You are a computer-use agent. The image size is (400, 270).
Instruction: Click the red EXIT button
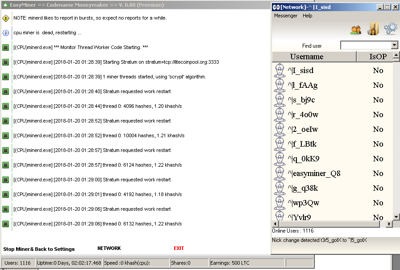point(179,248)
